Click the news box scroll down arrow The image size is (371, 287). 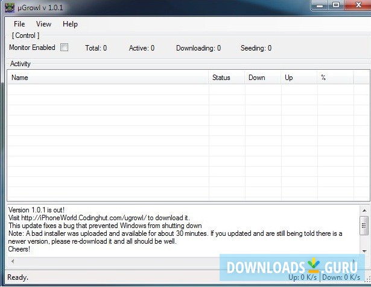coord(364,251)
